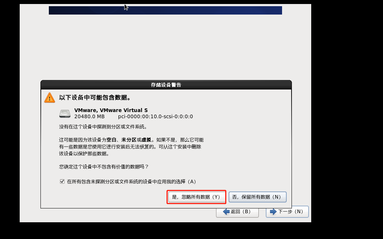Image resolution: width=383 pixels, height=239 pixels.
Task: Click the checkbox label text ending with (A)
Action: point(132,182)
